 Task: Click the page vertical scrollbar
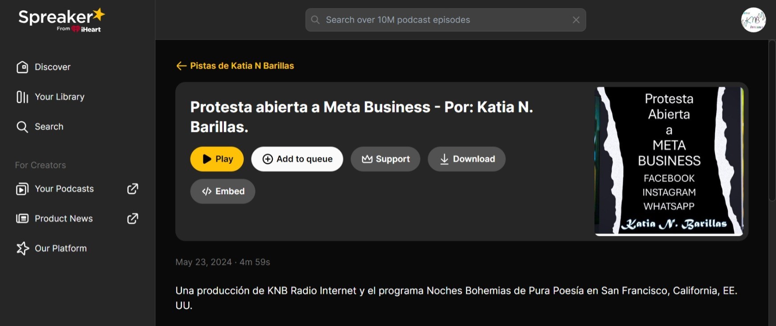tap(772, 121)
